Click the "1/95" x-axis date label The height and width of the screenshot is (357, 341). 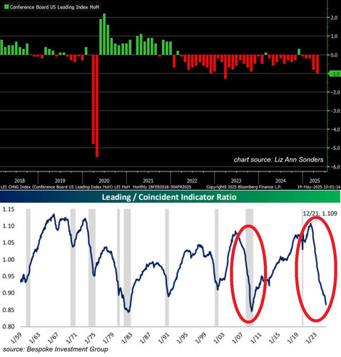(x=182, y=338)
